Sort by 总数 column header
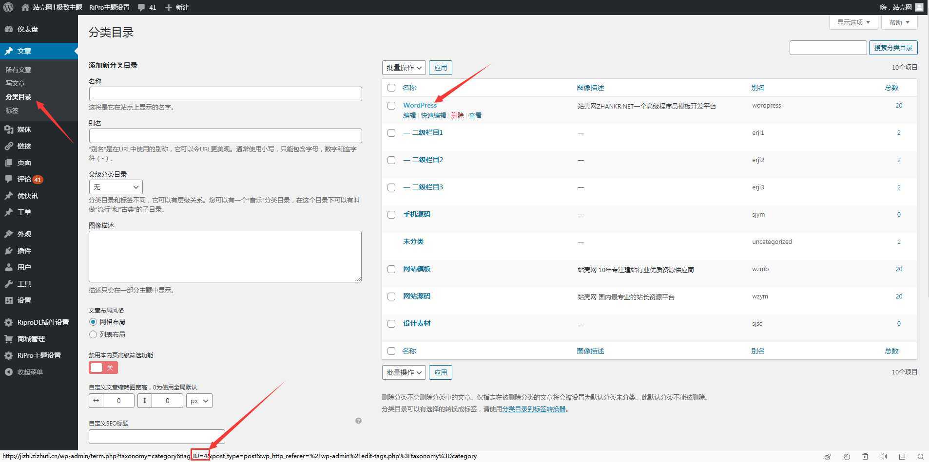This screenshot has width=929, height=462. [x=891, y=88]
